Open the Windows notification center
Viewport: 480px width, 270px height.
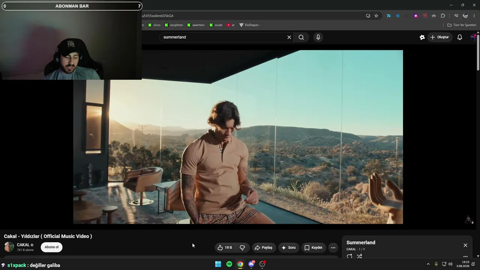473,264
